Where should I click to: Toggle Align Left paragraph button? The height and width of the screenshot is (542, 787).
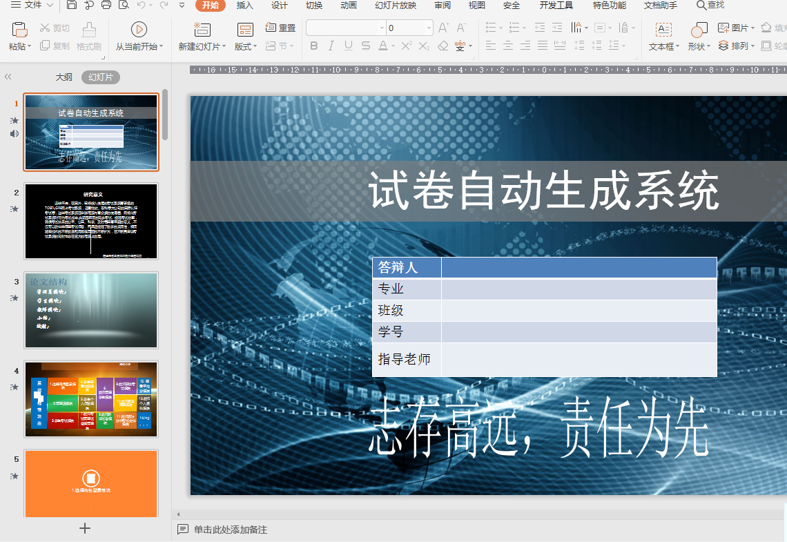[491, 46]
